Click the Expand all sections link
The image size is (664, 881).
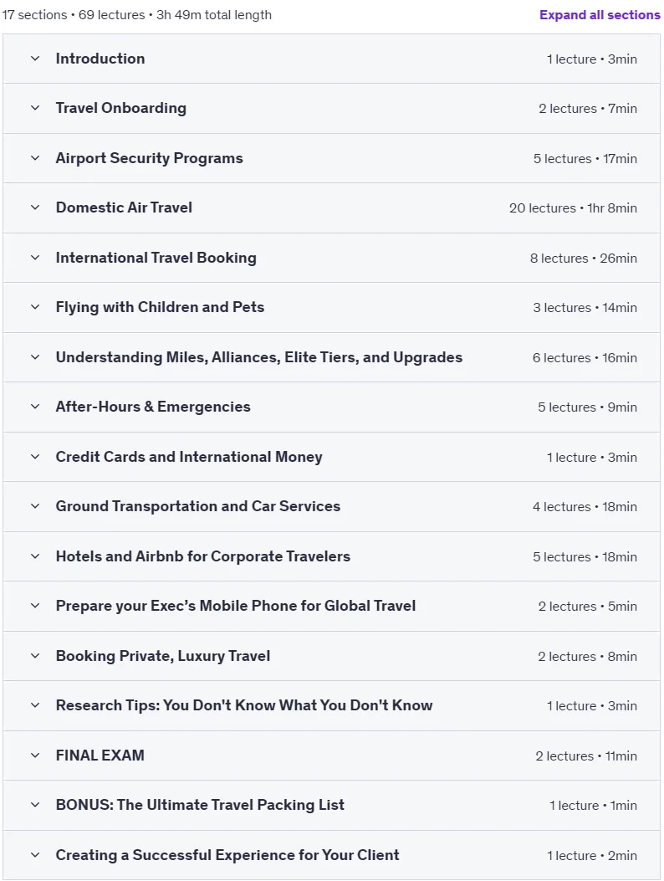click(x=600, y=15)
